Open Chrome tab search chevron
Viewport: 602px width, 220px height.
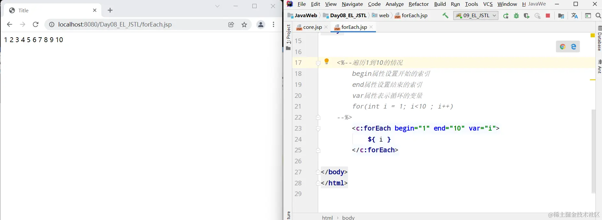pos(217,6)
